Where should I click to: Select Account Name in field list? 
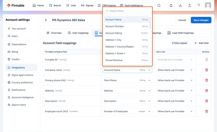127,19
